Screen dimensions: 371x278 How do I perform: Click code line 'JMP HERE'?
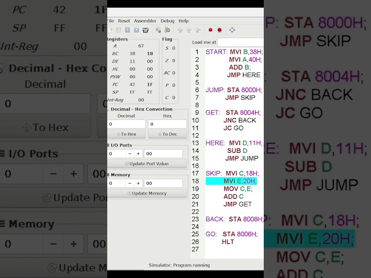[x=243, y=75]
